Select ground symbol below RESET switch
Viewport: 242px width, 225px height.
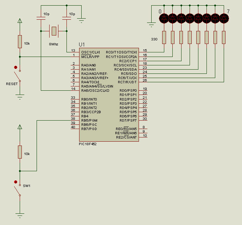20,97
